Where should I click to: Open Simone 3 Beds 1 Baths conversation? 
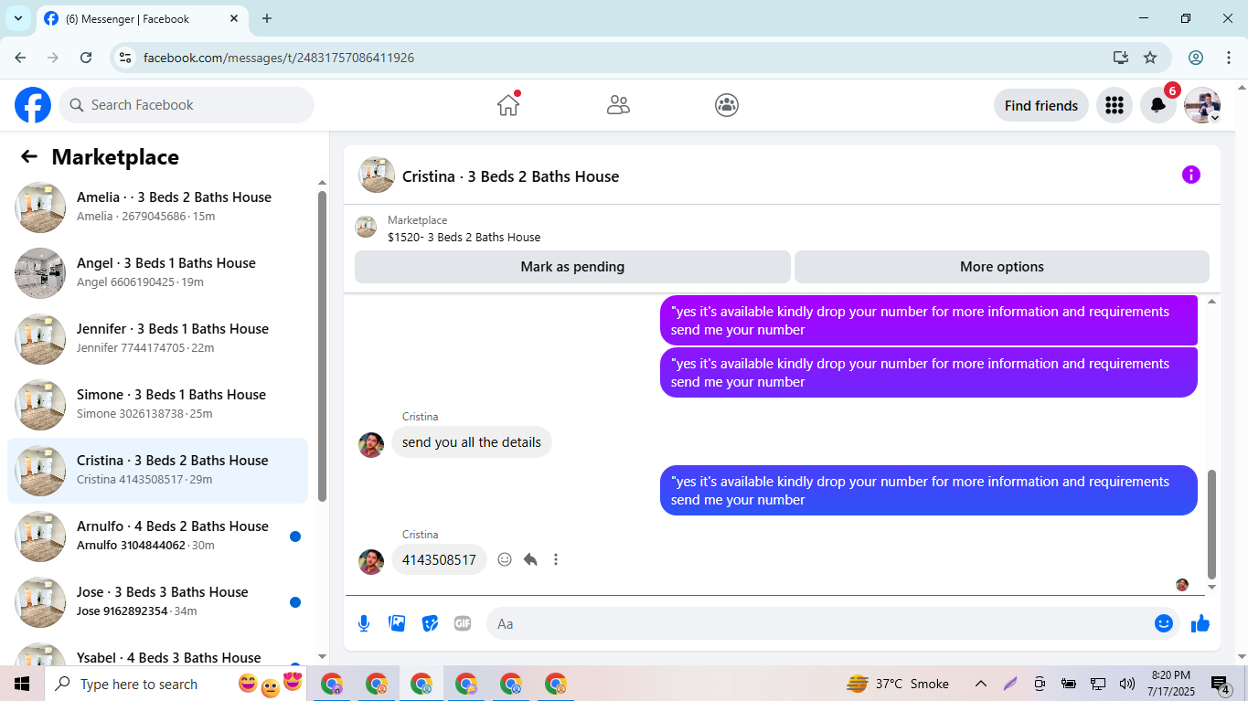[x=157, y=404]
